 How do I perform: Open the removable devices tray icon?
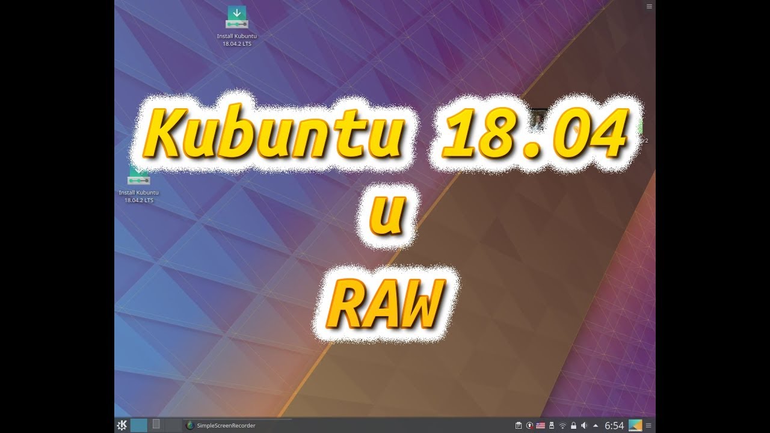(x=551, y=425)
